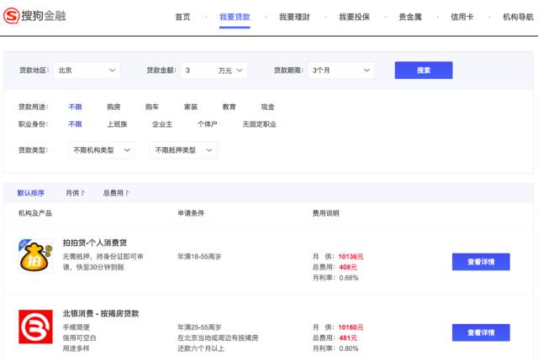Click the 搜索 search button
The image size is (538, 361).
pos(424,71)
